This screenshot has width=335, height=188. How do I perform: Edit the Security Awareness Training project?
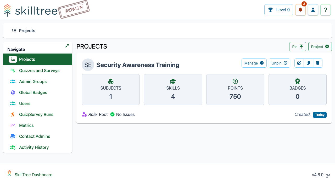point(299,63)
